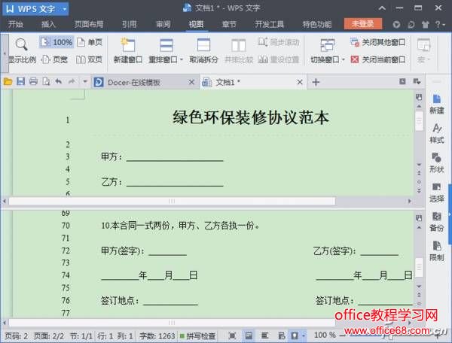
Task: Expand the 重排窗口 dropdown arrow
Action: coord(182,59)
